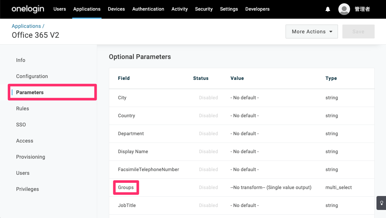The height and width of the screenshot is (218, 386).
Task: Click the Disabled status of JobTitle
Action: click(x=209, y=206)
